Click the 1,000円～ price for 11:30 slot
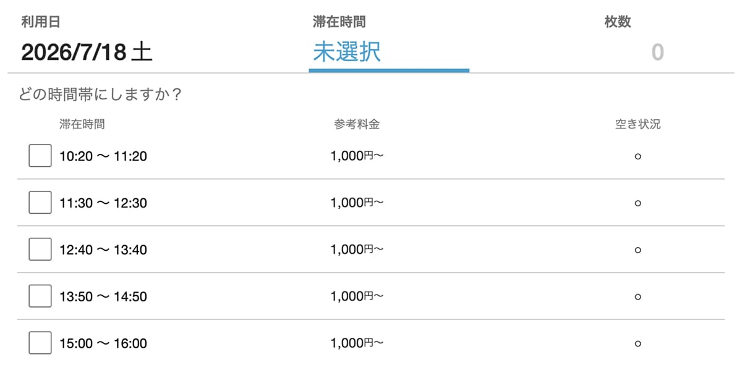 click(x=357, y=203)
